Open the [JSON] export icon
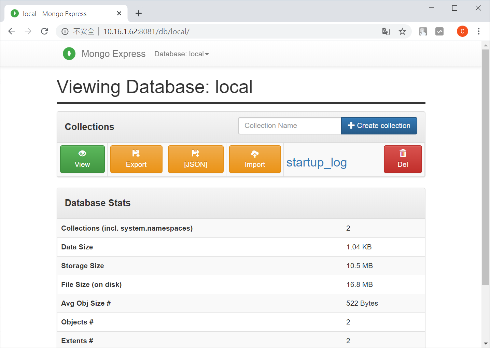This screenshot has height=348, width=490. [x=195, y=153]
